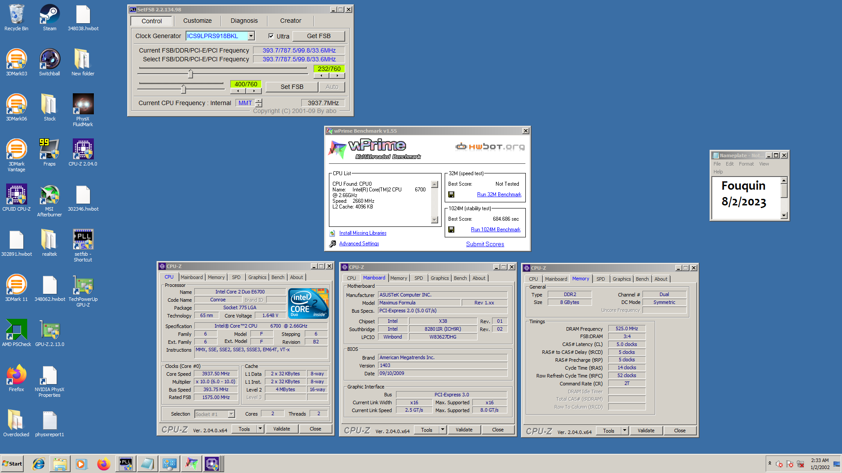Click the Select FSB frequency field
This screenshot has height=473, width=842.
coord(299,59)
